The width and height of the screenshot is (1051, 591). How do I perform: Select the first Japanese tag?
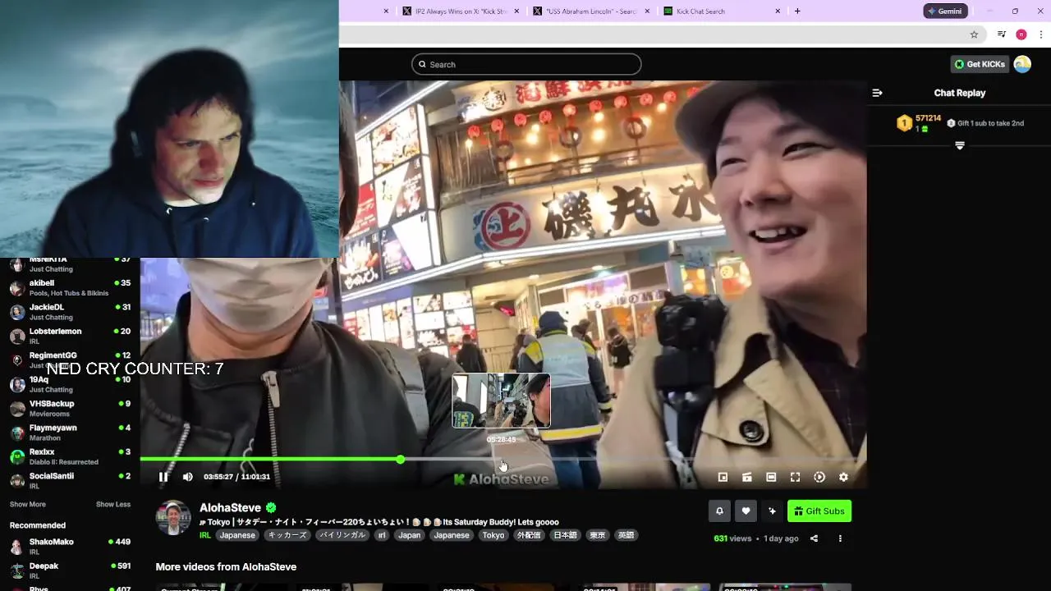coord(237,535)
